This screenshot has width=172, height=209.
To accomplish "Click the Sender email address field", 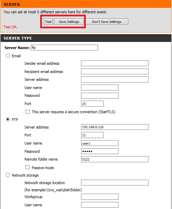I will pyautogui.click(x=115, y=63).
